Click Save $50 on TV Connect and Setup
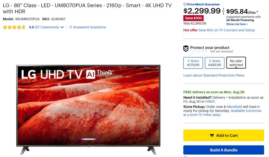 [x=226, y=30]
